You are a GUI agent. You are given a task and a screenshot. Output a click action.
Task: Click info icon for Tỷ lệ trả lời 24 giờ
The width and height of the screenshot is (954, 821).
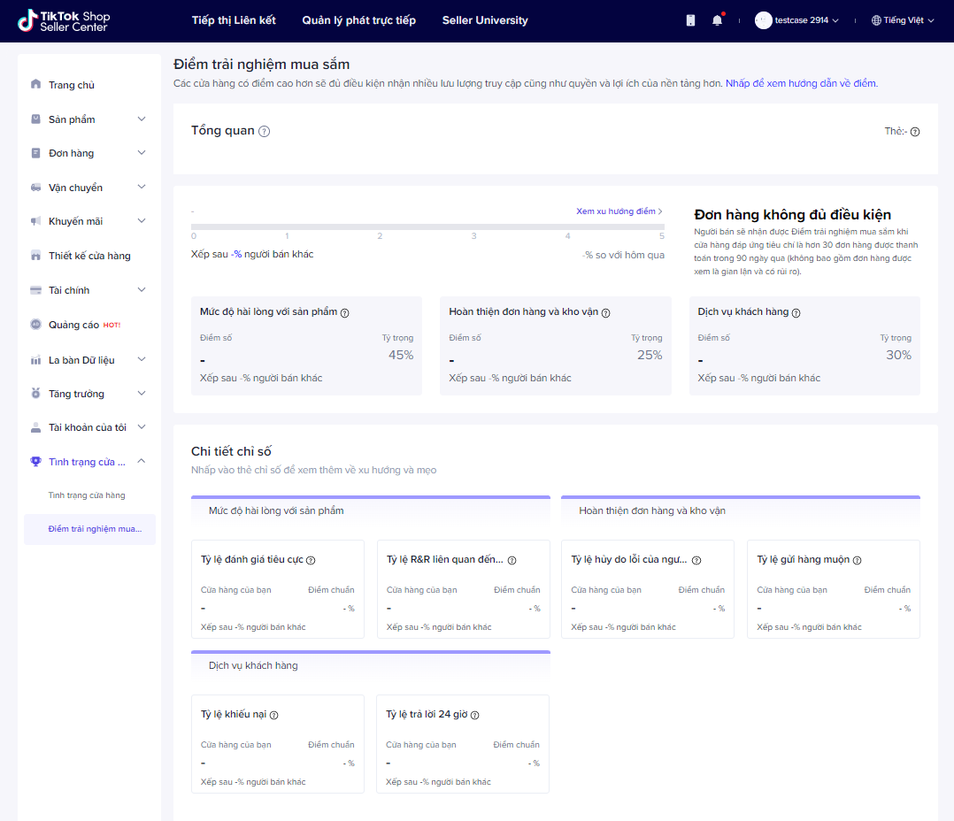486,715
